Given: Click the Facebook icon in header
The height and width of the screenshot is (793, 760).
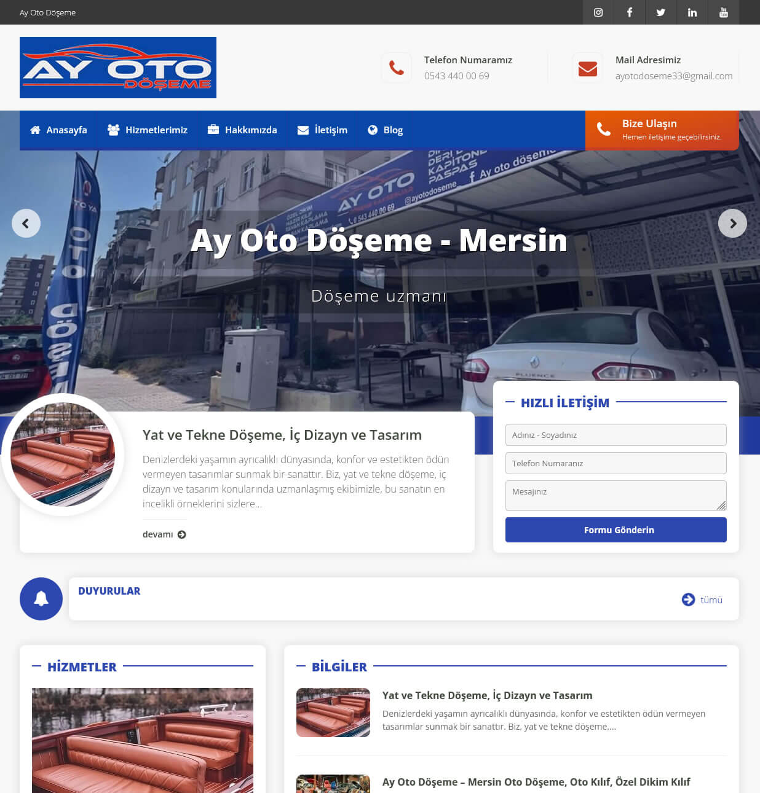Looking at the screenshot, I should point(629,12).
